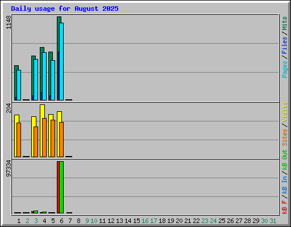Select the cyan files bar on day 3
The width and height of the screenshot is (291, 227).
tap(36, 79)
